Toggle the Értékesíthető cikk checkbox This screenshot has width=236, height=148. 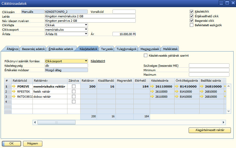(192, 16)
